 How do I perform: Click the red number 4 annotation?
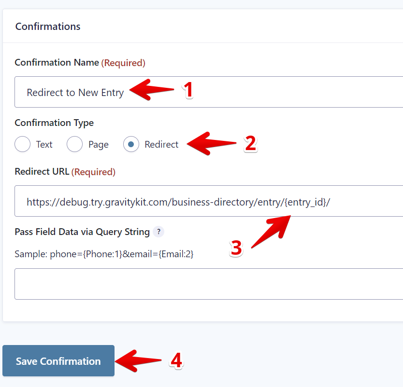point(176,361)
